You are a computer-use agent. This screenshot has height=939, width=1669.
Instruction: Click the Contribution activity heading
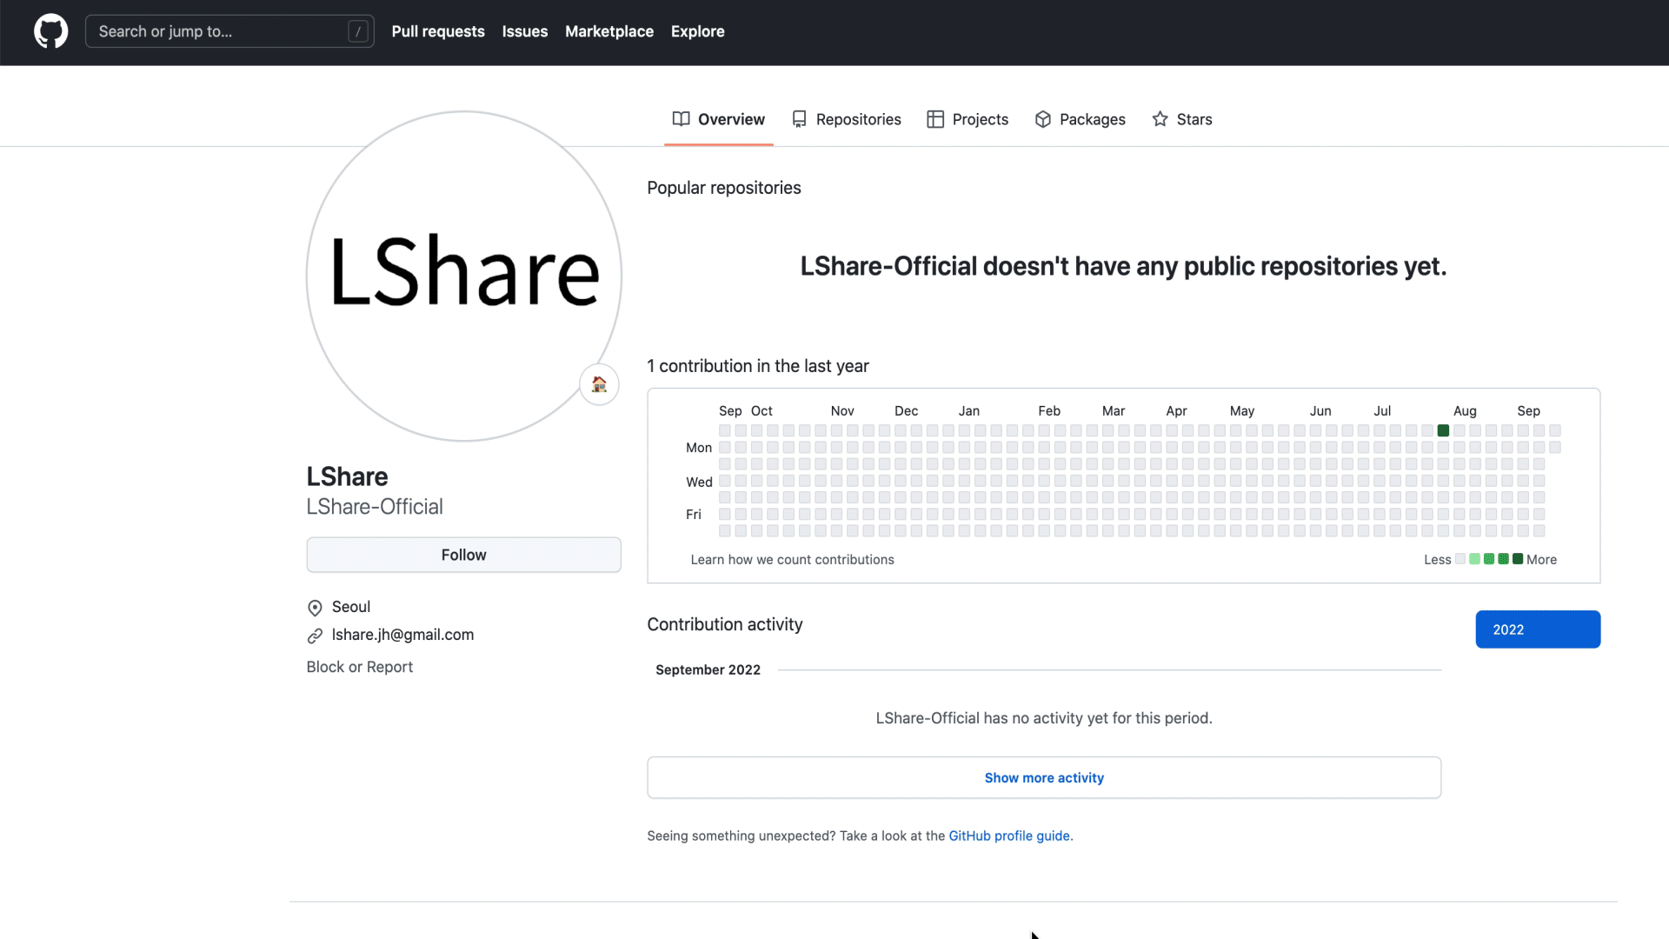pos(725,624)
